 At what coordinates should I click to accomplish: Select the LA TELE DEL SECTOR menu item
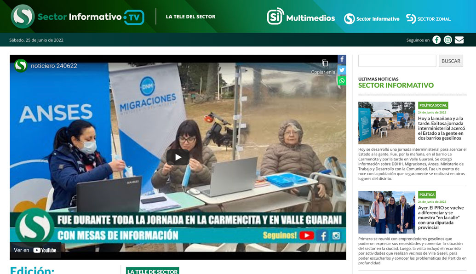point(190,16)
